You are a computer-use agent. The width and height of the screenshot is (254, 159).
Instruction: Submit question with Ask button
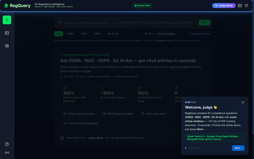tap(205, 22)
